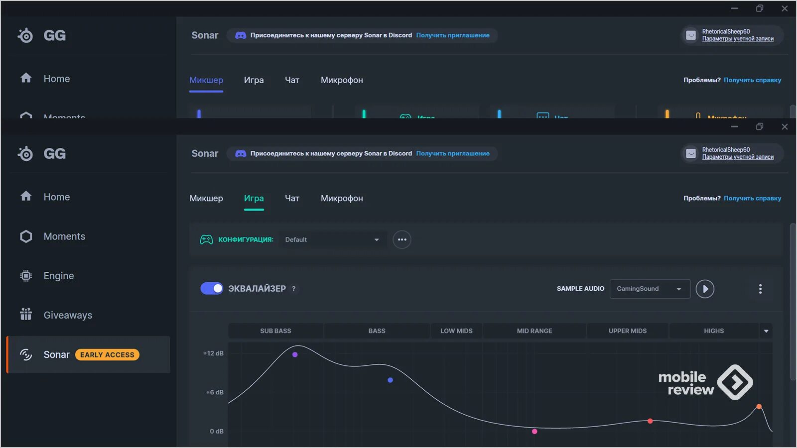Click the front window vertical scrollbar
Image resolution: width=797 pixels, height=448 pixels.
coord(793,302)
